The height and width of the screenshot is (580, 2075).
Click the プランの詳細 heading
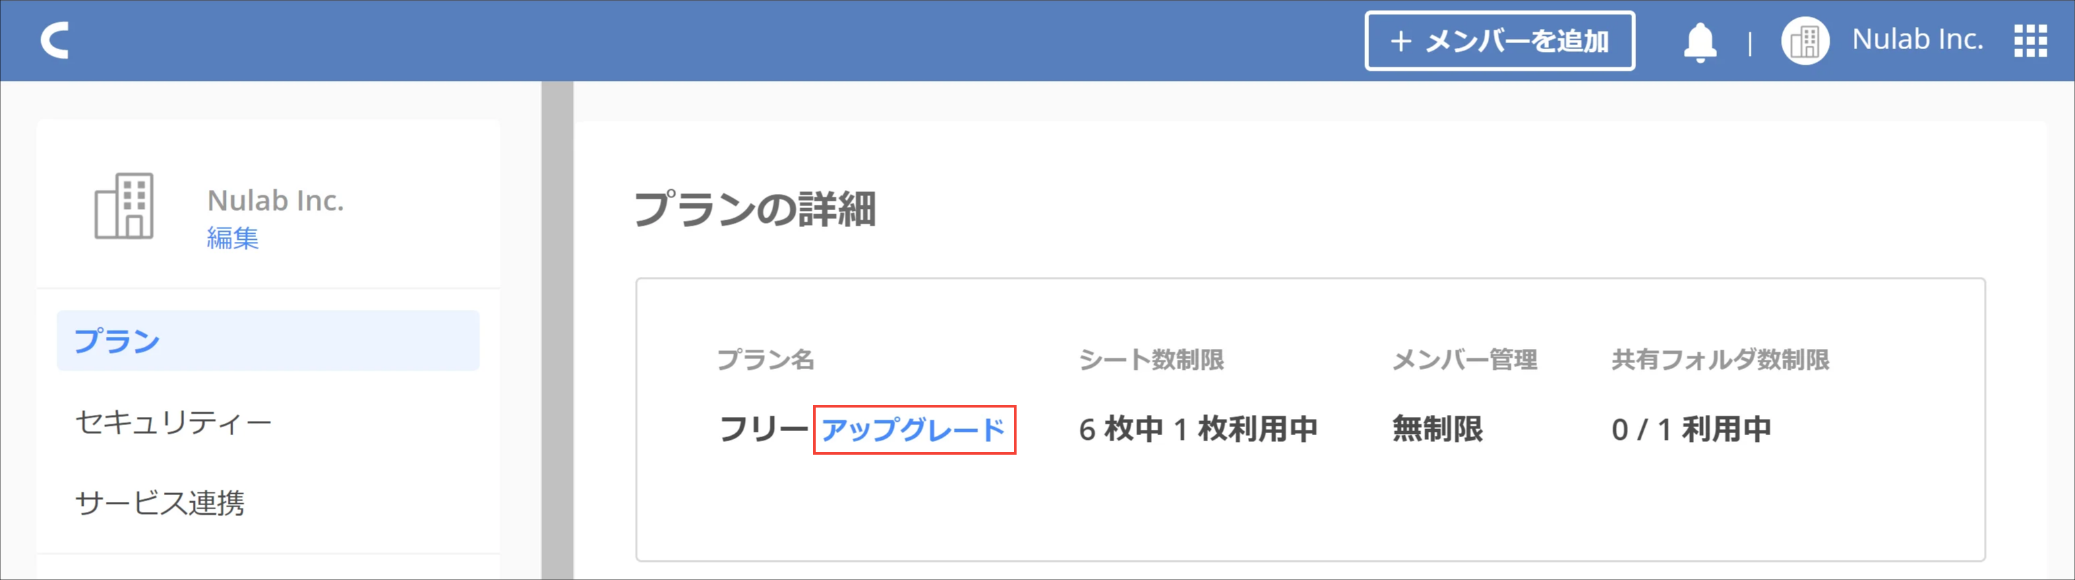click(755, 209)
